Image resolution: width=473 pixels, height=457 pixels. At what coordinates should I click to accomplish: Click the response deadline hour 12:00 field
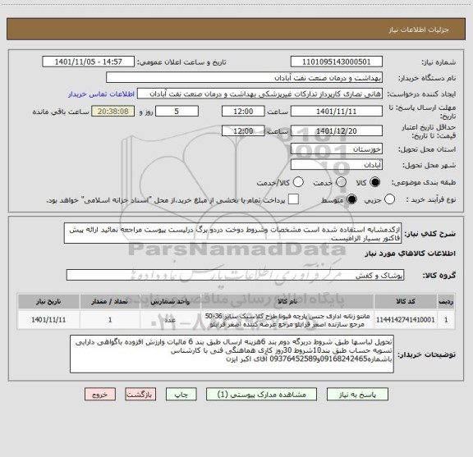243,112
